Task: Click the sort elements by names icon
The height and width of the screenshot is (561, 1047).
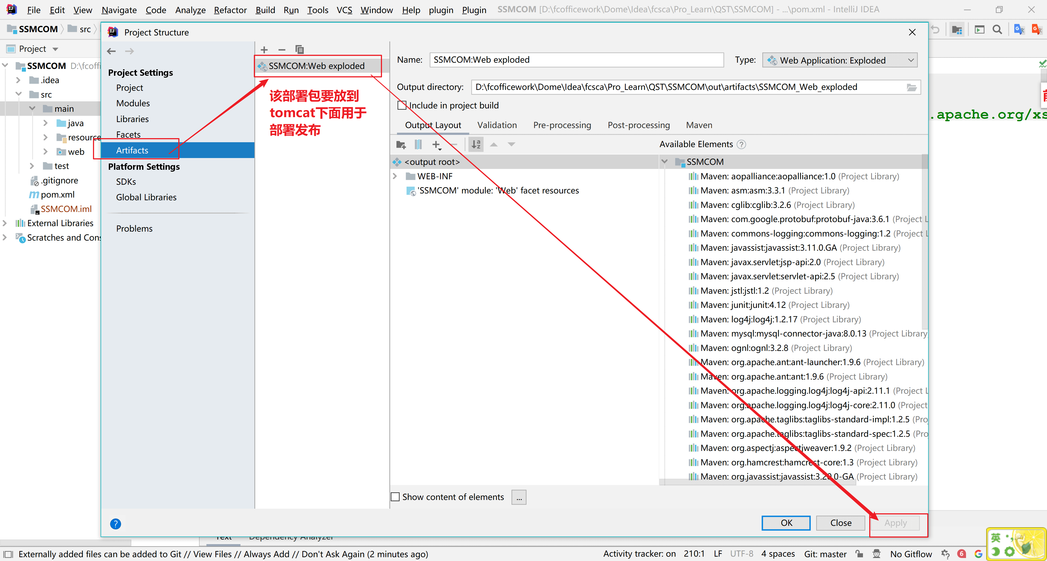Action: (476, 145)
